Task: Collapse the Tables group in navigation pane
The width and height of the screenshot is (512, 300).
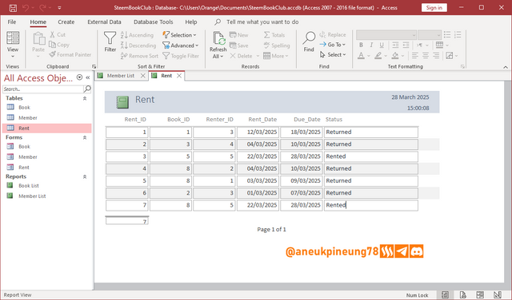Action: (85, 98)
